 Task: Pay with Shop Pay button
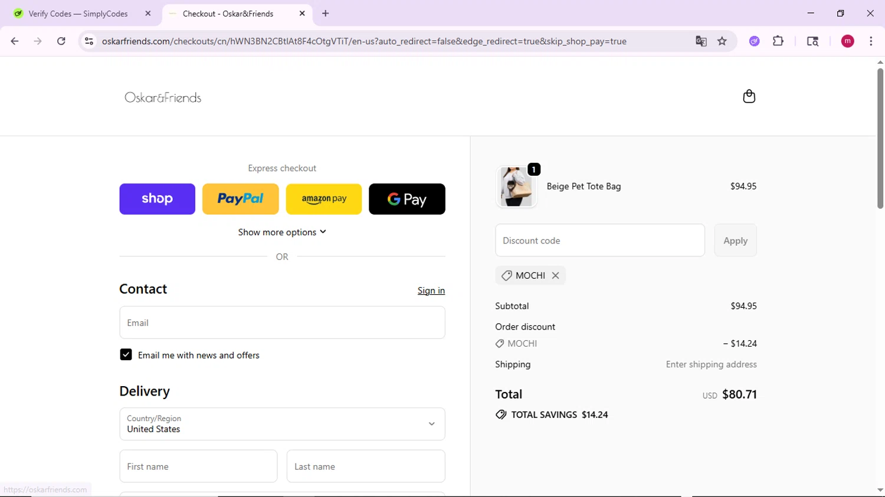[x=157, y=199]
